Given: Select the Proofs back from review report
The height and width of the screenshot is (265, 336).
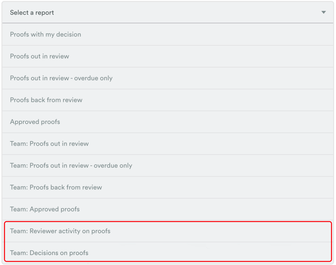Looking at the screenshot, I should [46, 100].
